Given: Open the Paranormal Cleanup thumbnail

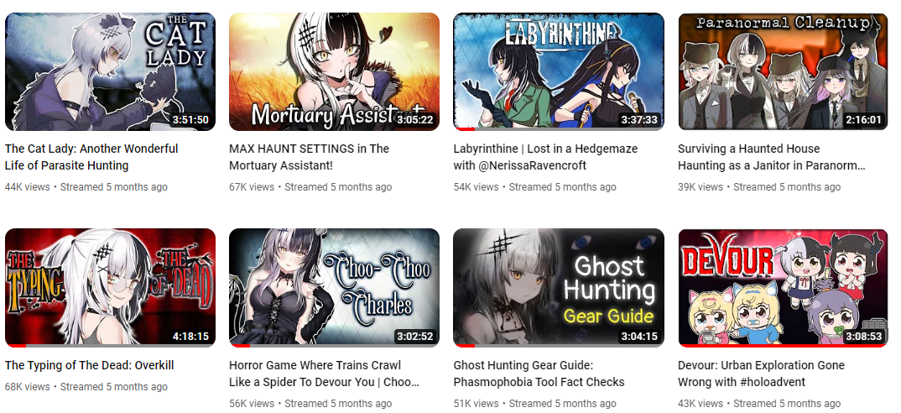Looking at the screenshot, I should click(x=783, y=72).
